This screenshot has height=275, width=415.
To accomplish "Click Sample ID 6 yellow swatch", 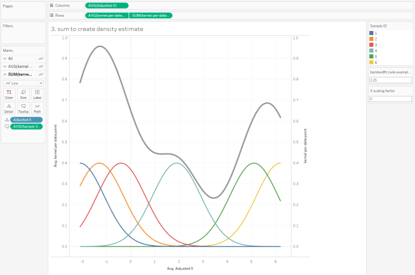I will 371,62.
